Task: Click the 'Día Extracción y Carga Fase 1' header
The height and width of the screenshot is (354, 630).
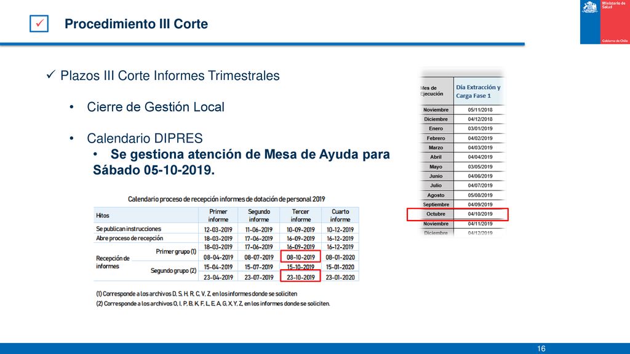Action: pos(478,92)
